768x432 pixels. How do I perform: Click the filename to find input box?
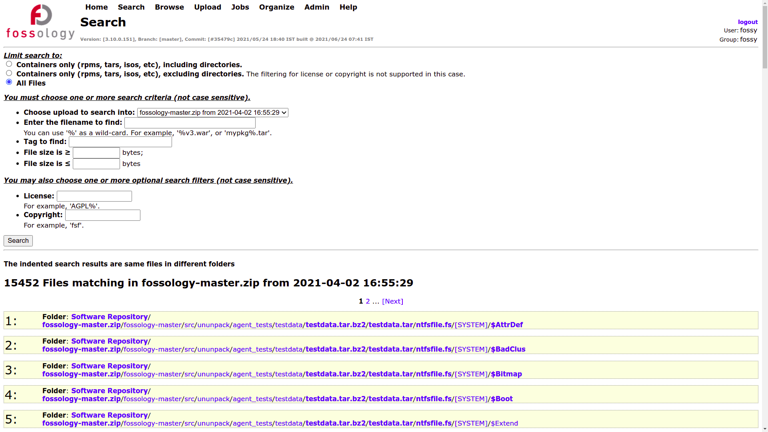(x=190, y=122)
